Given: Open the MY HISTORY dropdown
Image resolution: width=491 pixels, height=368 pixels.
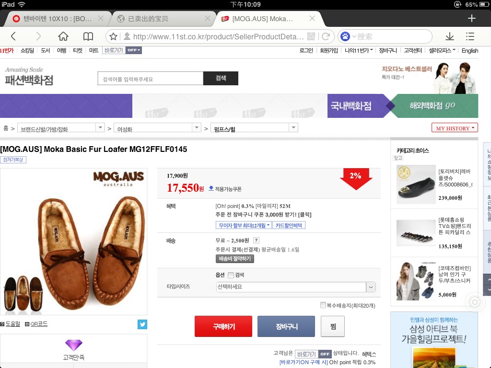Looking at the screenshot, I should click(455, 127).
